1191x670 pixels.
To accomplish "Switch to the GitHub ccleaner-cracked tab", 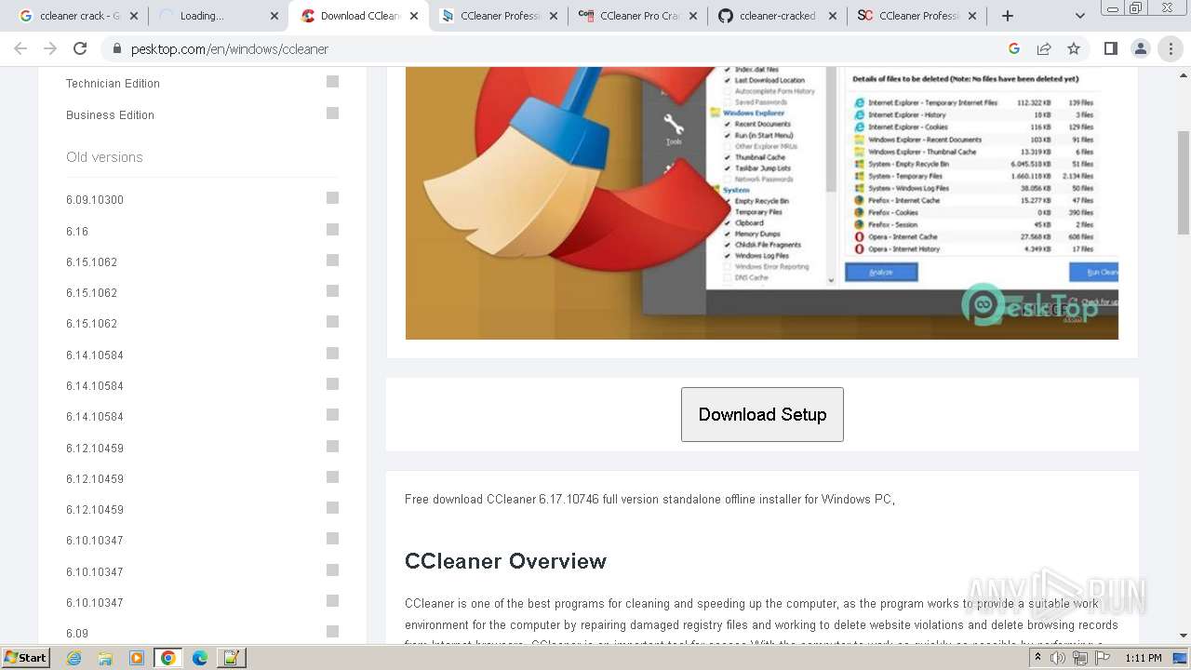I will tap(777, 16).
